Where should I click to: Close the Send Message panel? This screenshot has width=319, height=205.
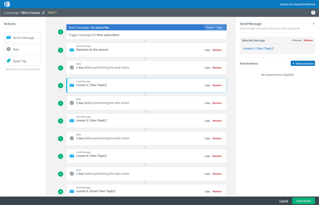click(313, 24)
